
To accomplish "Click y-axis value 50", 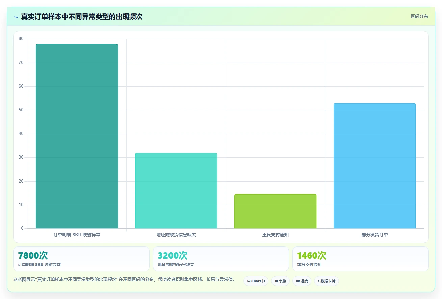I will point(21,110).
